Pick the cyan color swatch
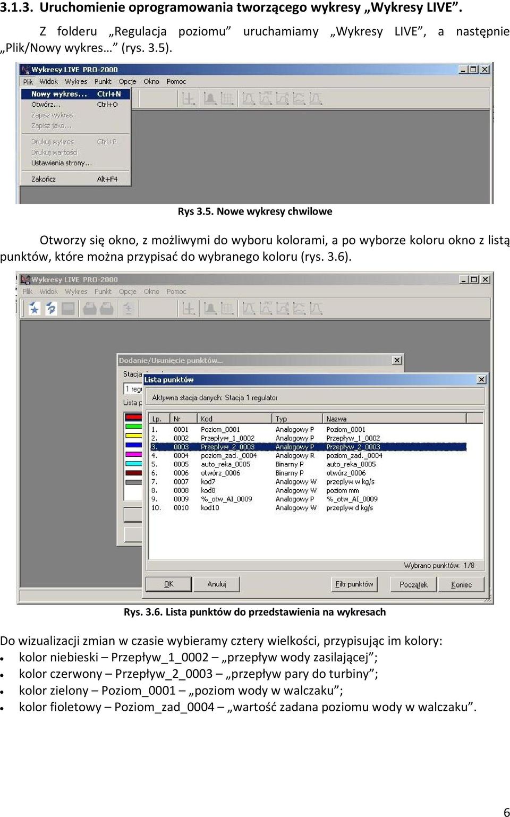The width and height of the screenshot is (510, 817). [x=133, y=464]
